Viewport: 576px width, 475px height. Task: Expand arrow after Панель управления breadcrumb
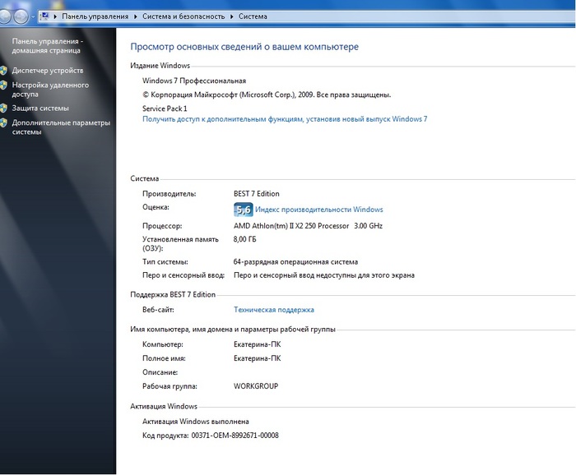[135, 16]
